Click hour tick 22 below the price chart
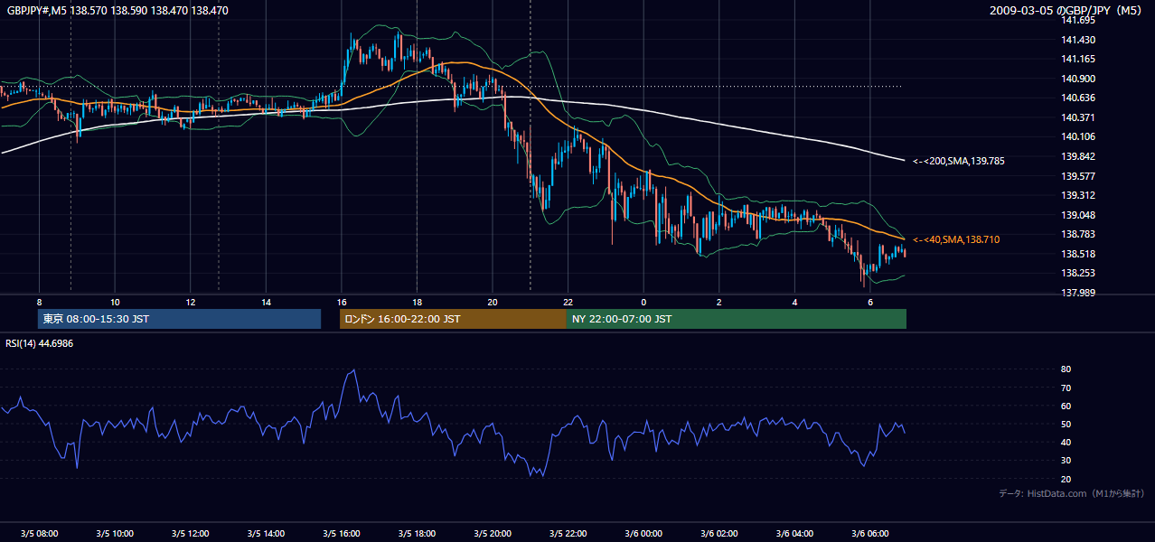The image size is (1155, 542). [x=568, y=302]
